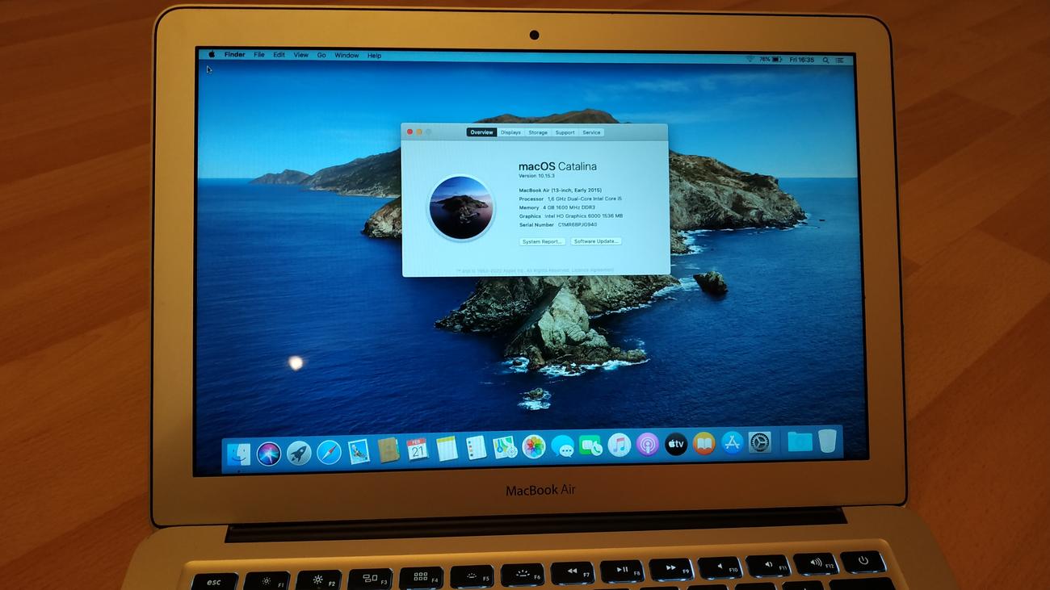1050x590 pixels.
Task: Open the Window menu
Action: pos(346,56)
